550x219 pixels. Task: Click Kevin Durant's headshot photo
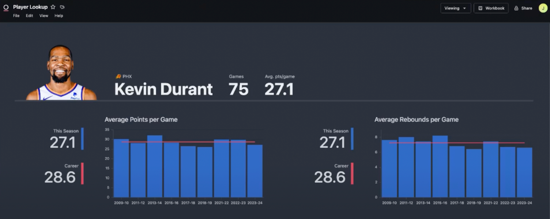click(x=60, y=73)
